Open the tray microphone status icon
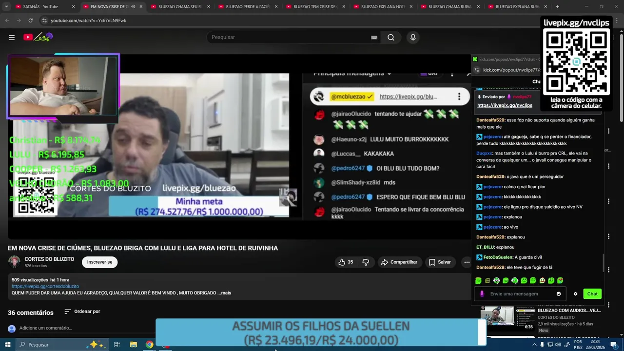The width and height of the screenshot is (624, 351). [542, 345]
